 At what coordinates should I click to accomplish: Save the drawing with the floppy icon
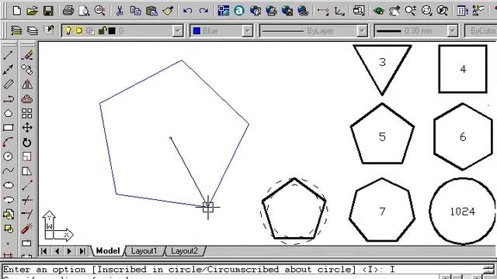48,11
